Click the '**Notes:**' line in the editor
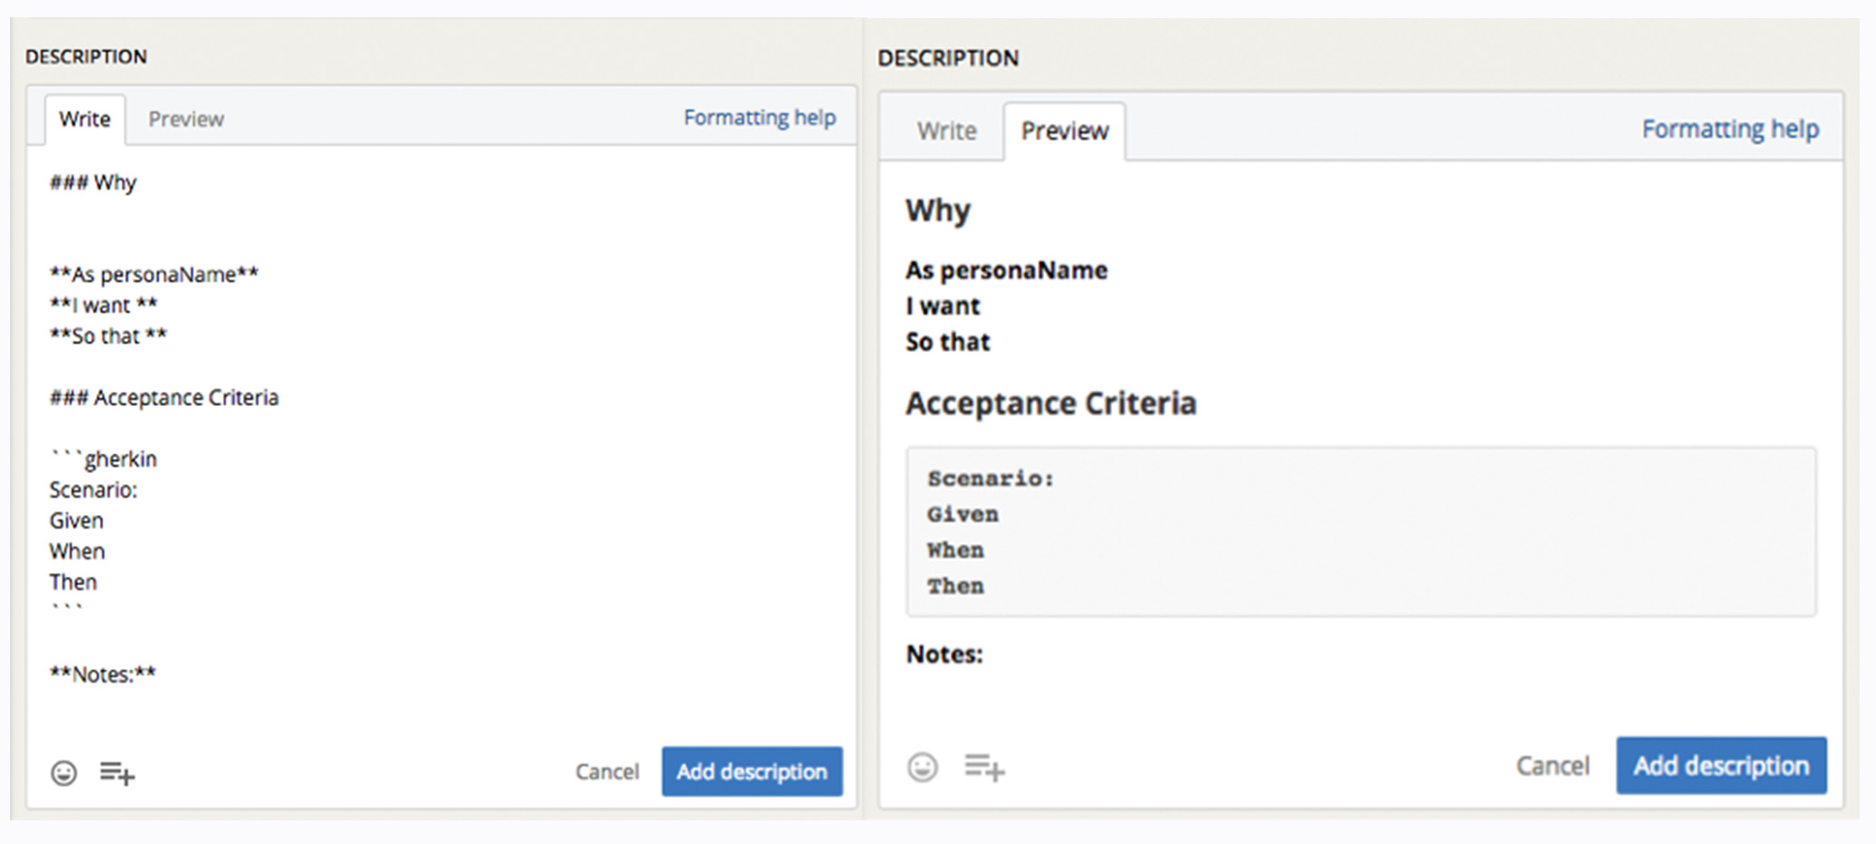The image size is (1876, 844). click(102, 674)
